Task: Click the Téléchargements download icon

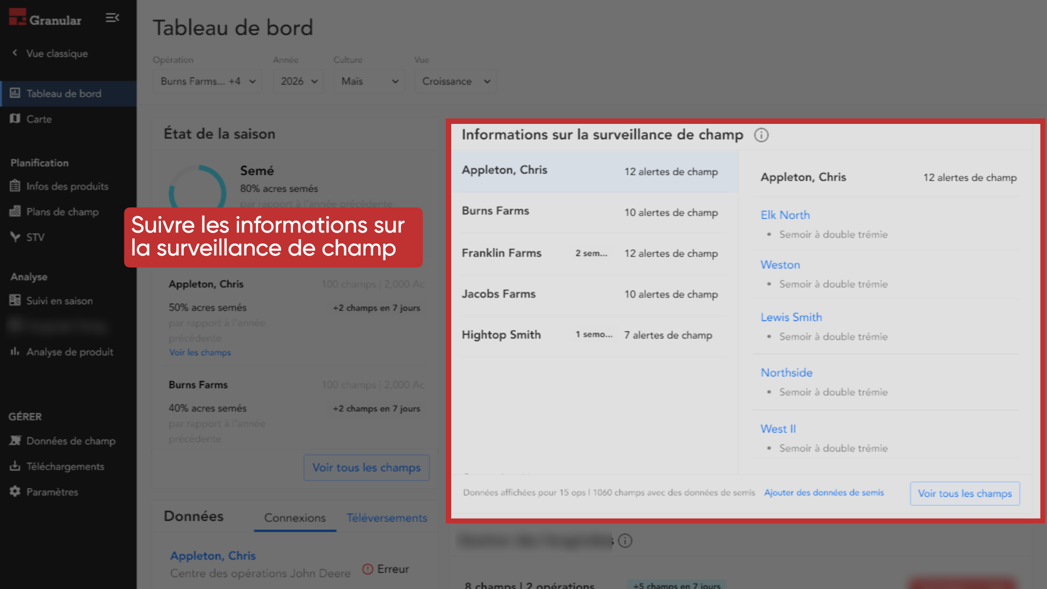Action: click(x=15, y=466)
